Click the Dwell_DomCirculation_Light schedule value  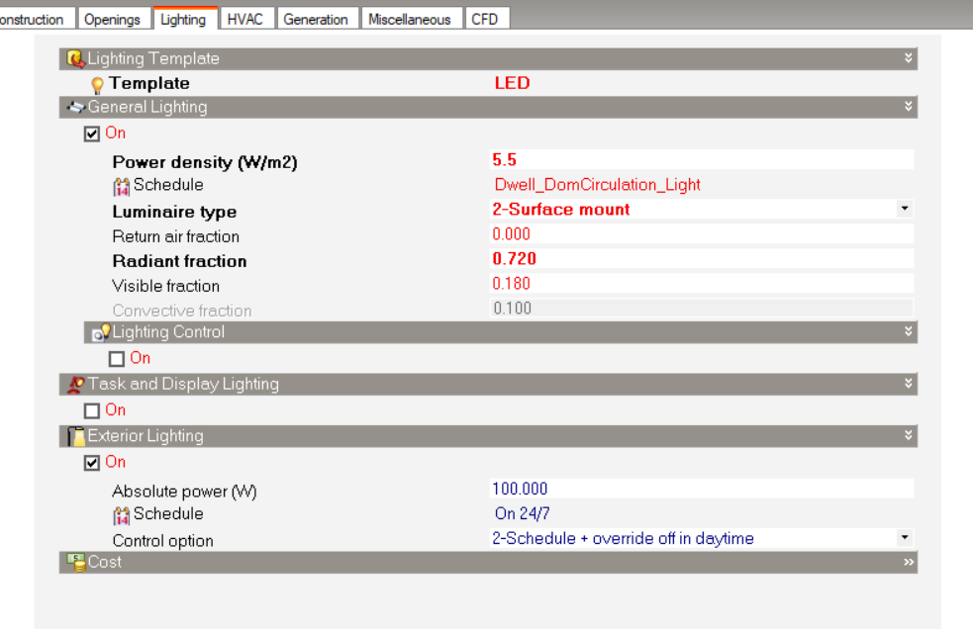[597, 185]
